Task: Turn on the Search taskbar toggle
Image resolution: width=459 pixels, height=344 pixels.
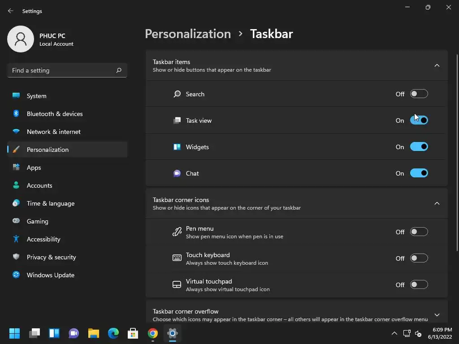Action: pyautogui.click(x=419, y=94)
